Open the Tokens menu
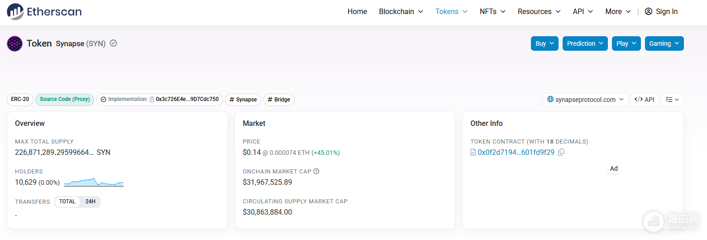Image resolution: width=707 pixels, height=240 pixels. [x=451, y=12]
